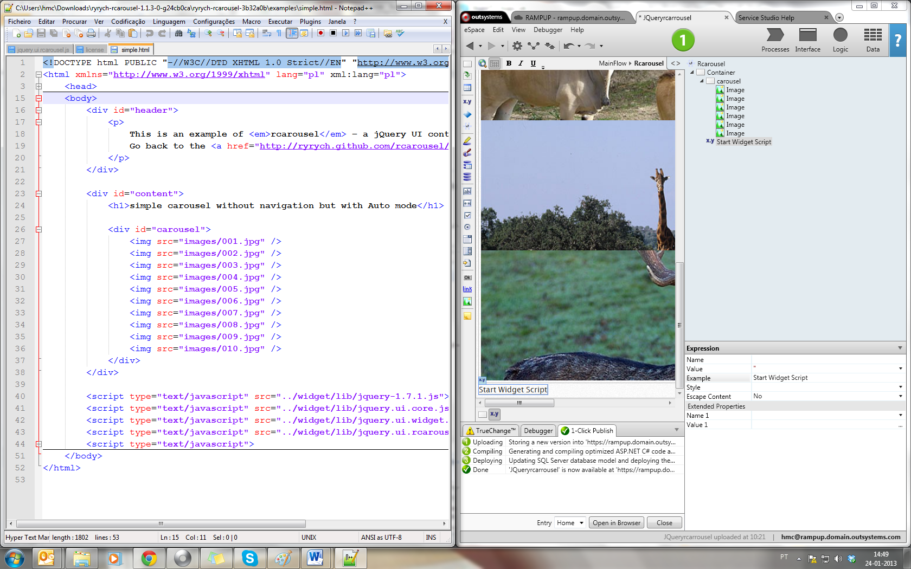Select the Image widget in the toolbox
911x569 pixels.
pyautogui.click(x=467, y=301)
